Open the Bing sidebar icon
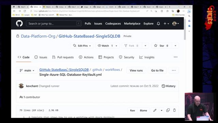 [x=189, y=11]
